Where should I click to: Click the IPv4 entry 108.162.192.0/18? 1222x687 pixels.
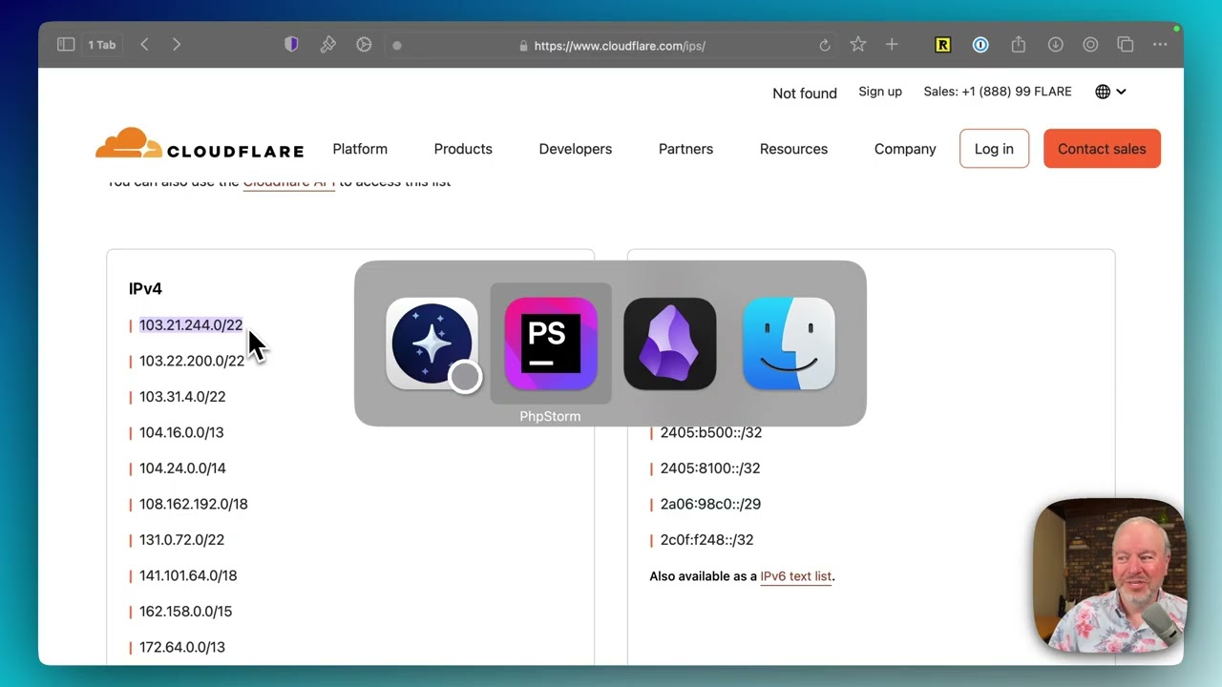tap(194, 504)
